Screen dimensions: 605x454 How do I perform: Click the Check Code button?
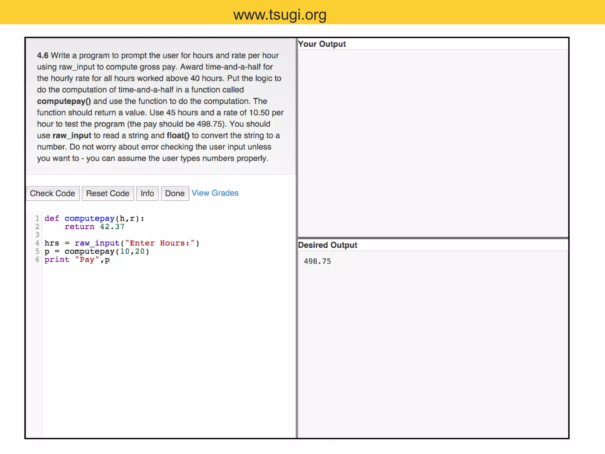(x=53, y=193)
